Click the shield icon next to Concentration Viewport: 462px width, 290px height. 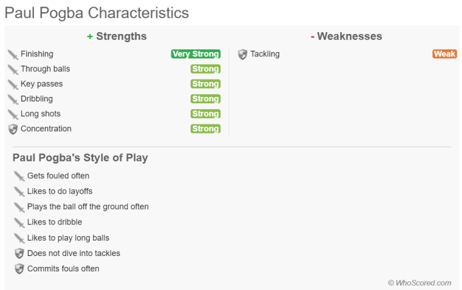(x=13, y=129)
